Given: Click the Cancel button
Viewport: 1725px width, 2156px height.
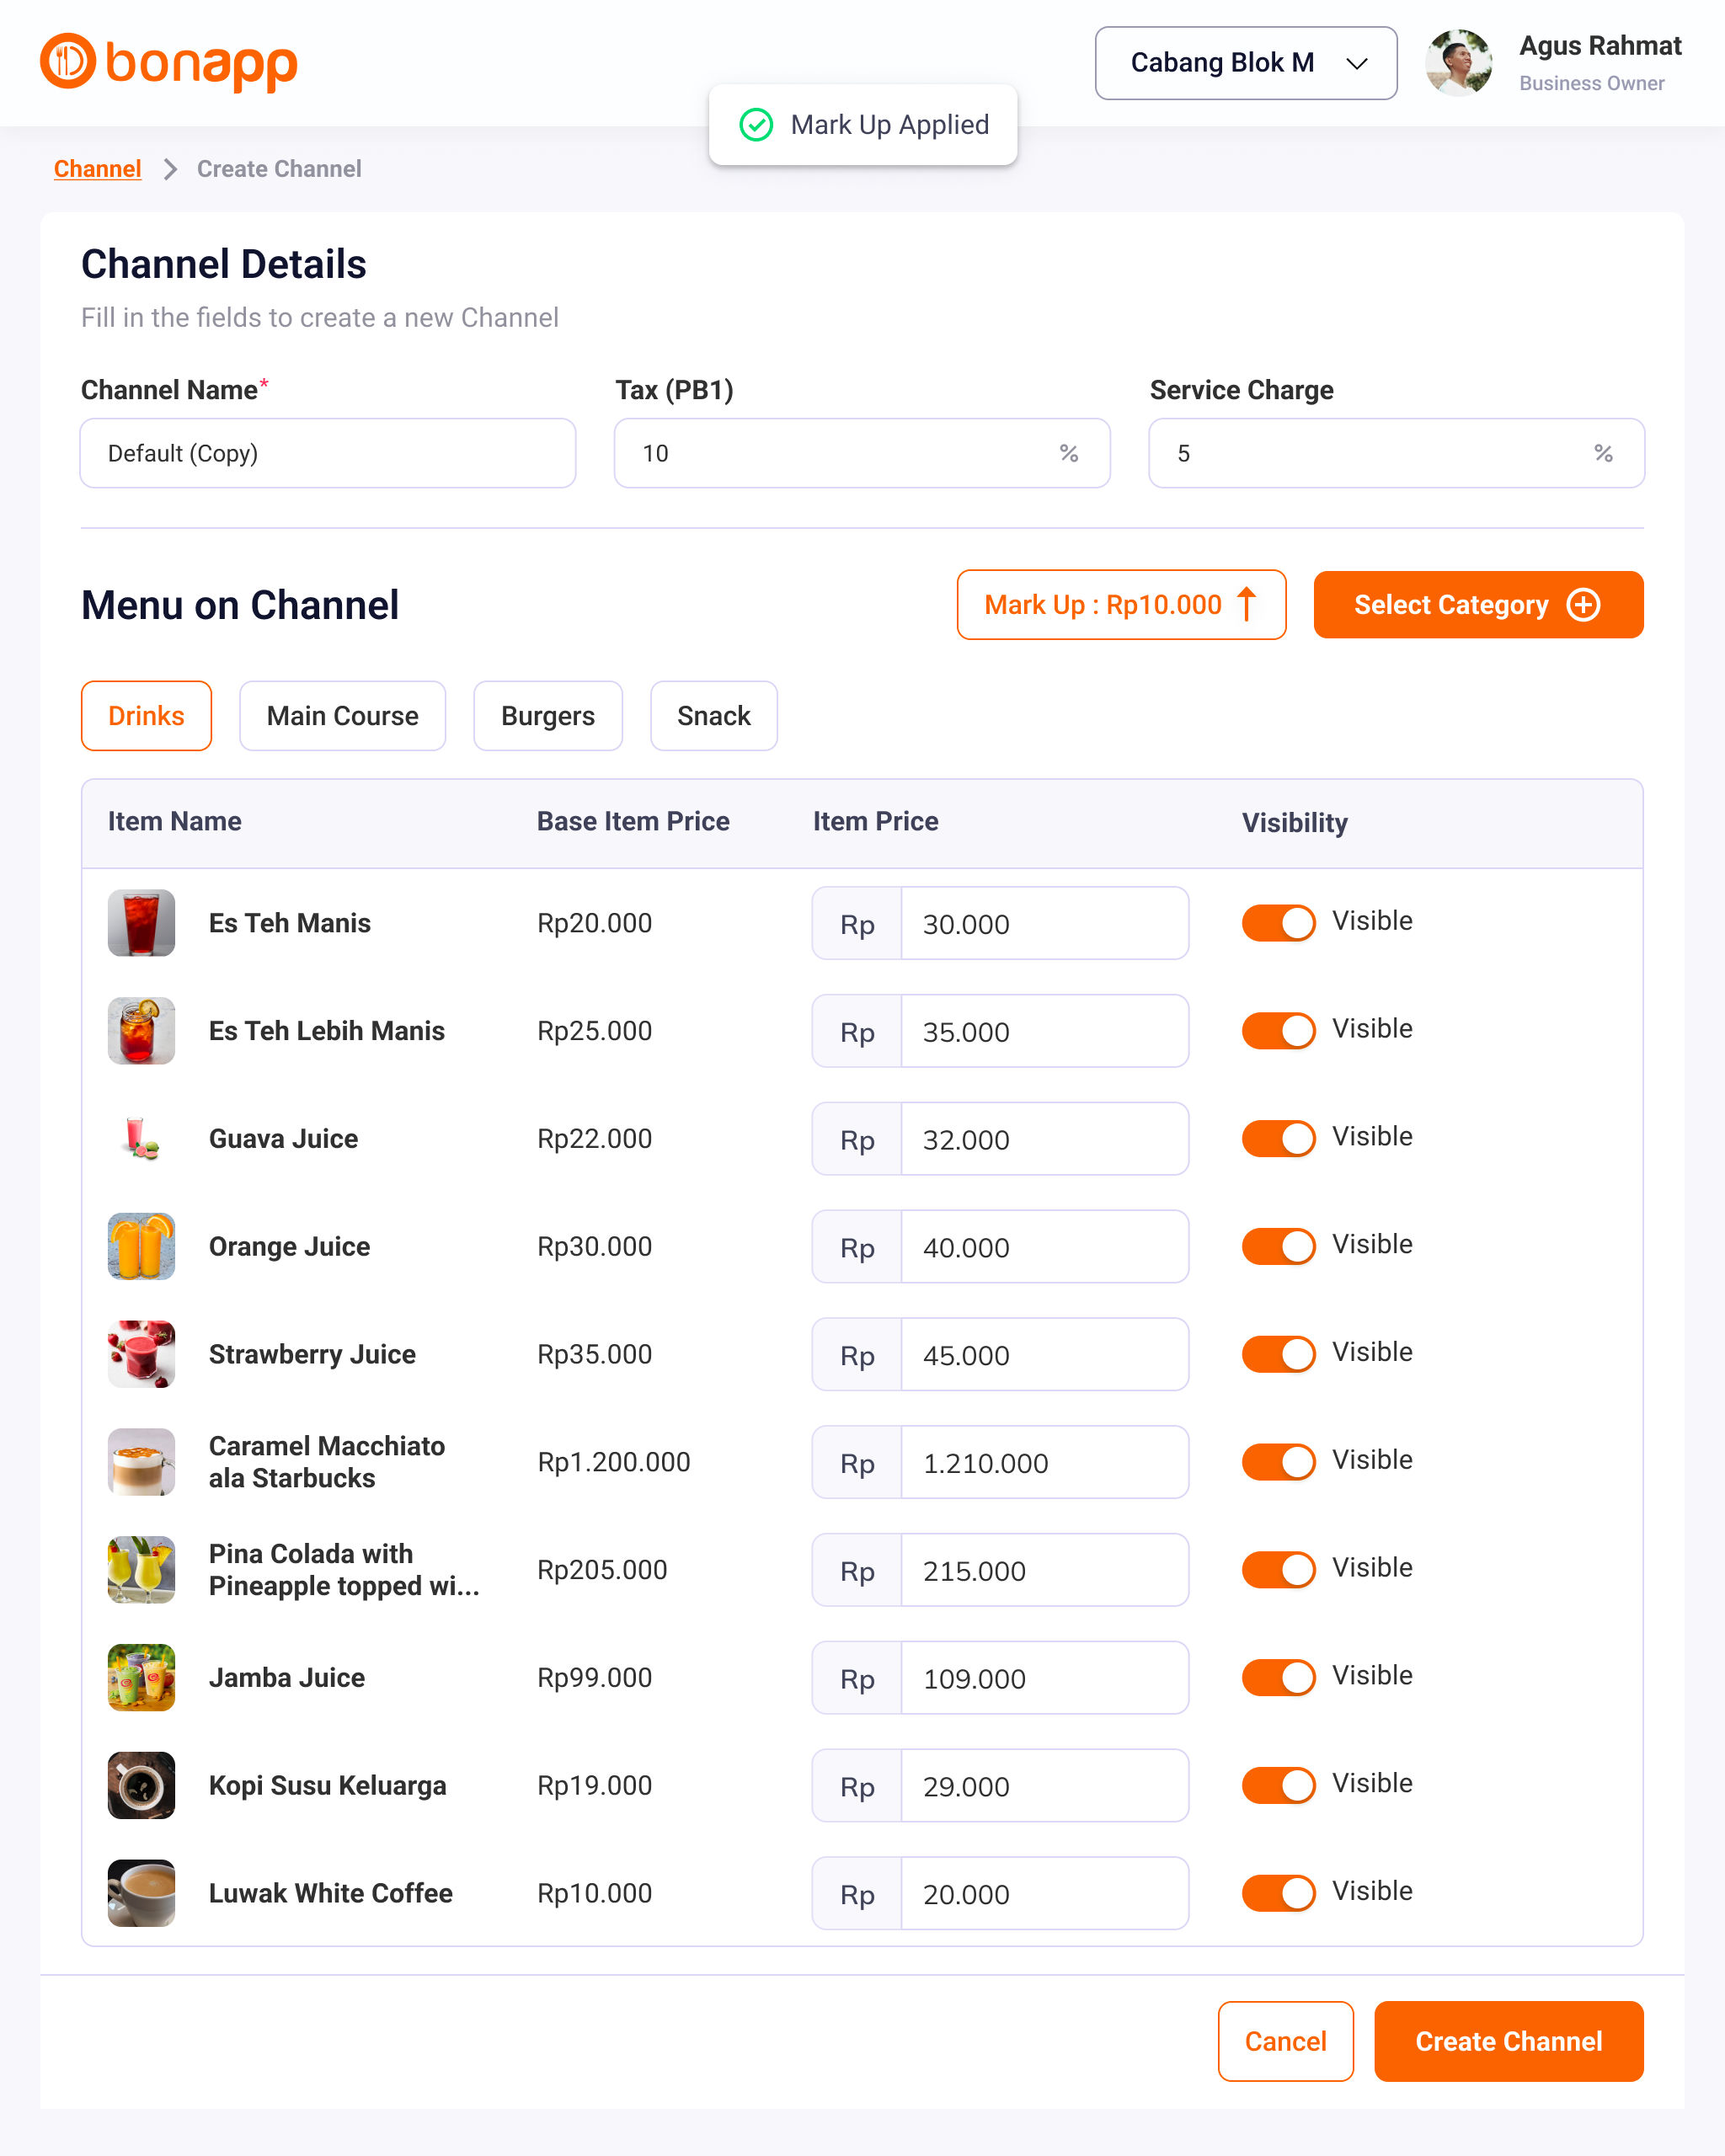Looking at the screenshot, I should [x=1285, y=2041].
